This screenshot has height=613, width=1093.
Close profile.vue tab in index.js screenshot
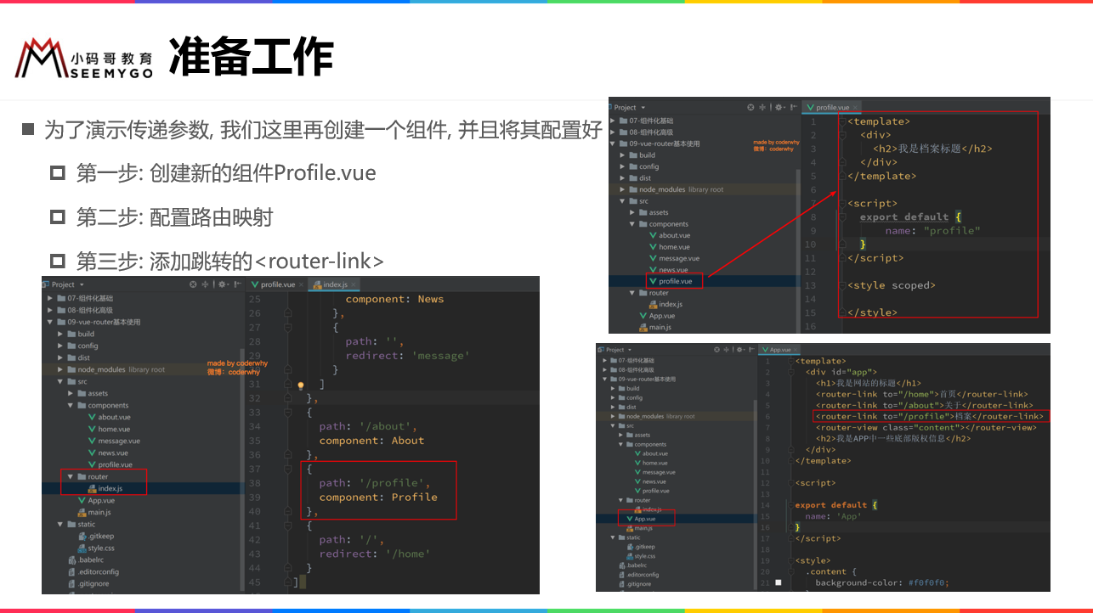click(x=301, y=284)
